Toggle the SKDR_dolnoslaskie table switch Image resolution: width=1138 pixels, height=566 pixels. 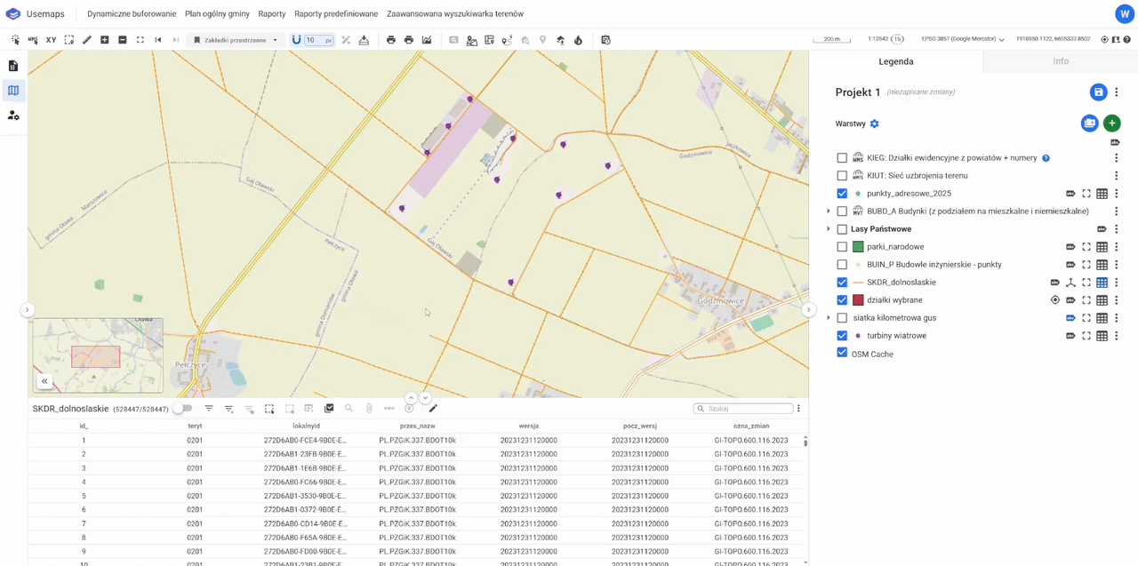182,409
